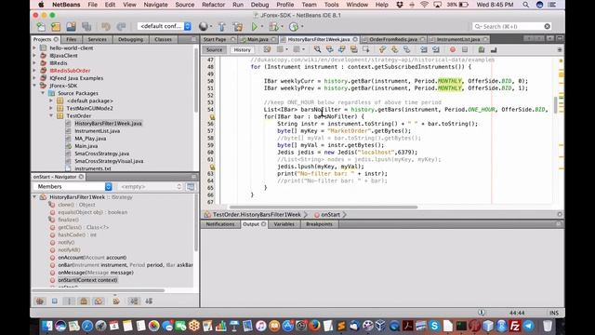Expand the hello-world-client project node

coord(34,47)
